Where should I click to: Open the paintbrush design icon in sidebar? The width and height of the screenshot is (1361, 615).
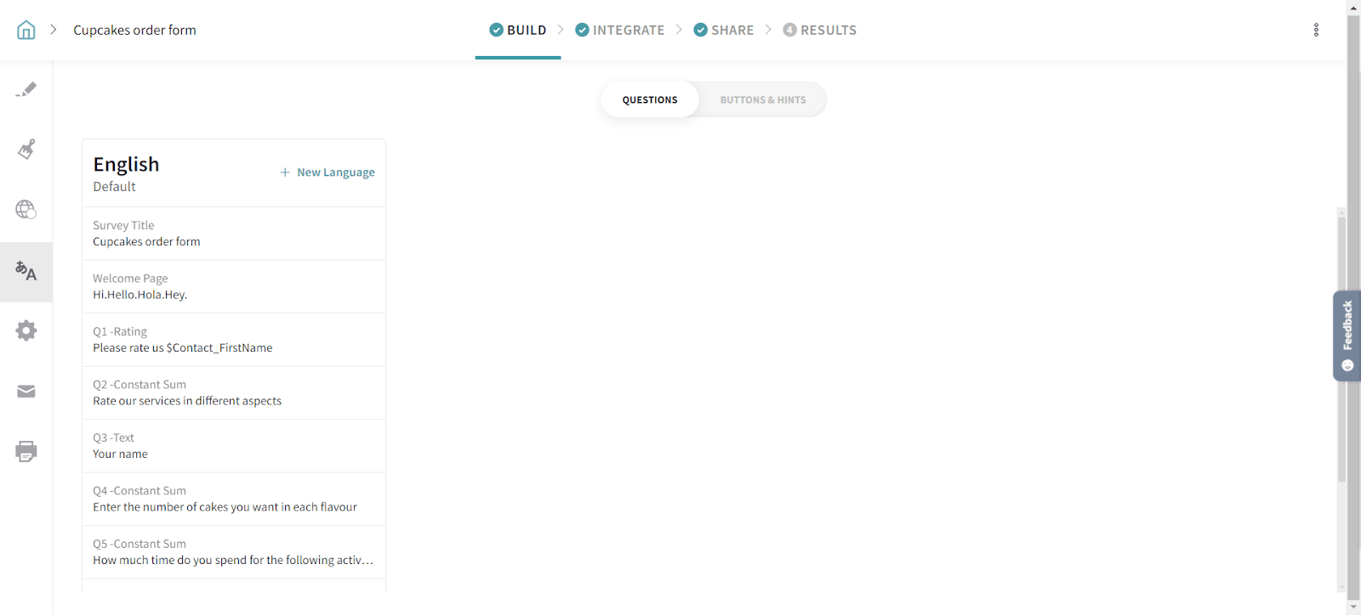tap(26, 150)
